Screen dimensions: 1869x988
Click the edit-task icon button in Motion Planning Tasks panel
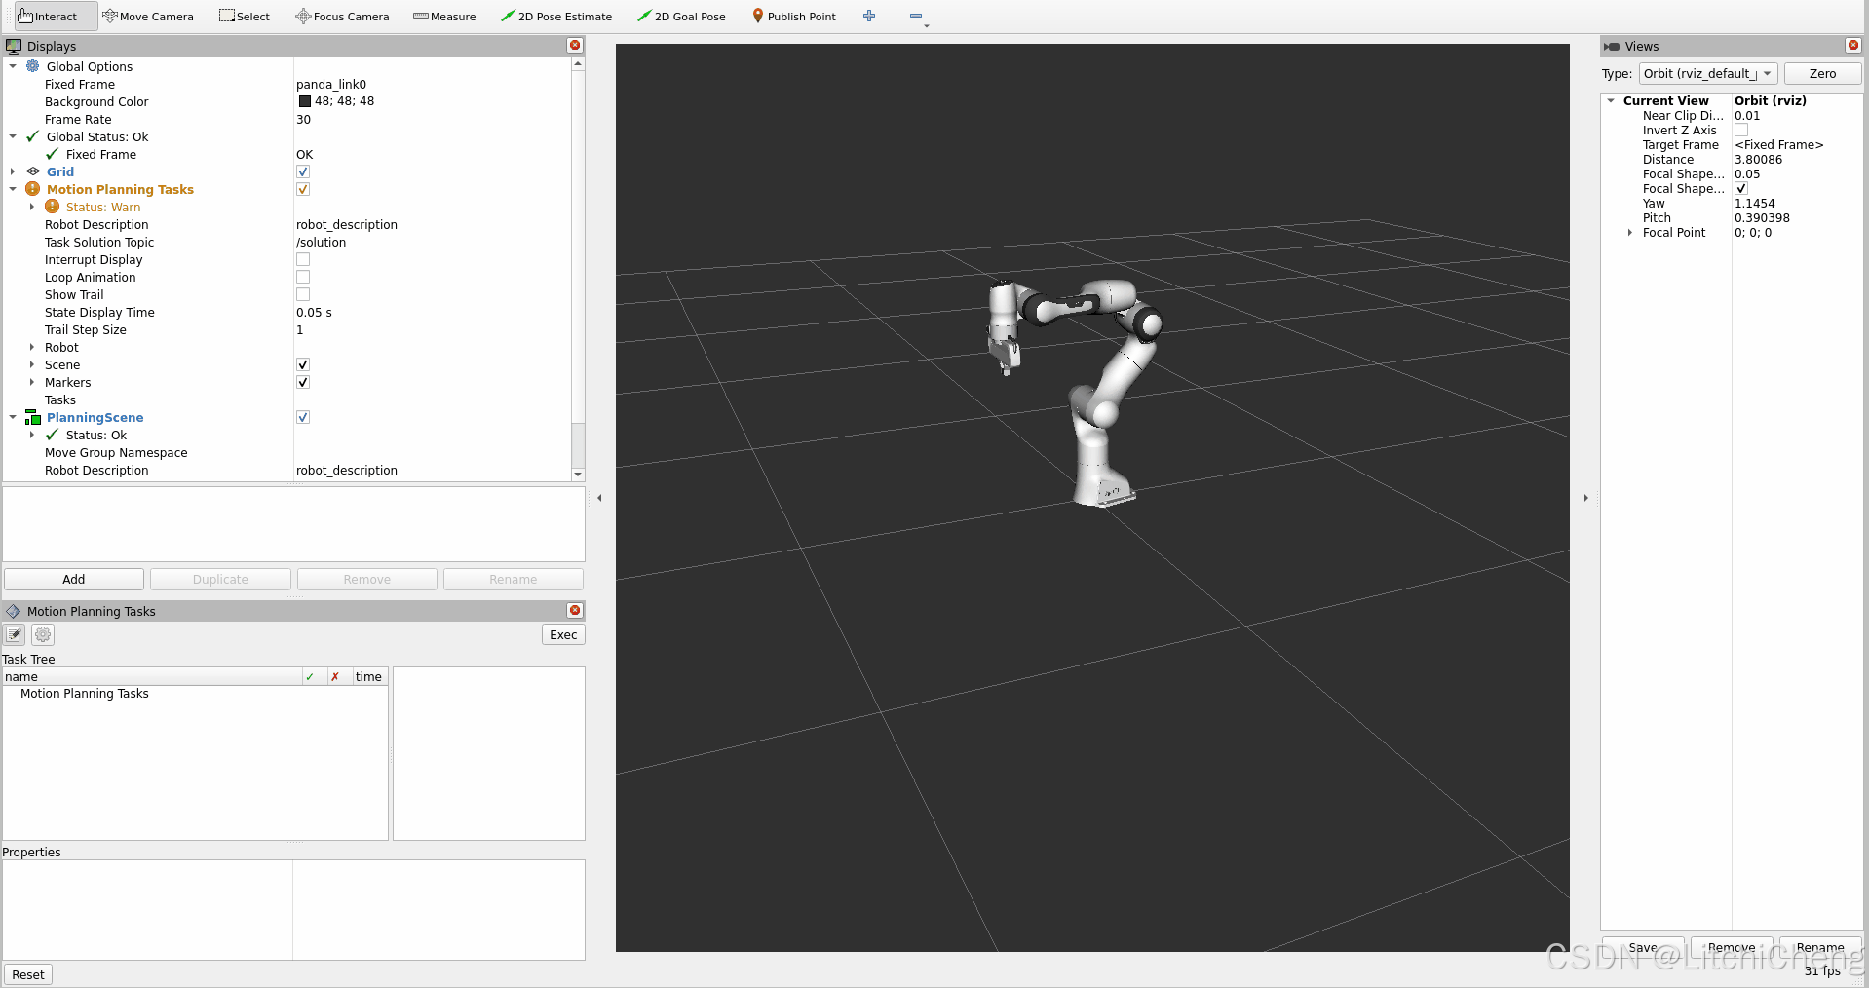15,635
